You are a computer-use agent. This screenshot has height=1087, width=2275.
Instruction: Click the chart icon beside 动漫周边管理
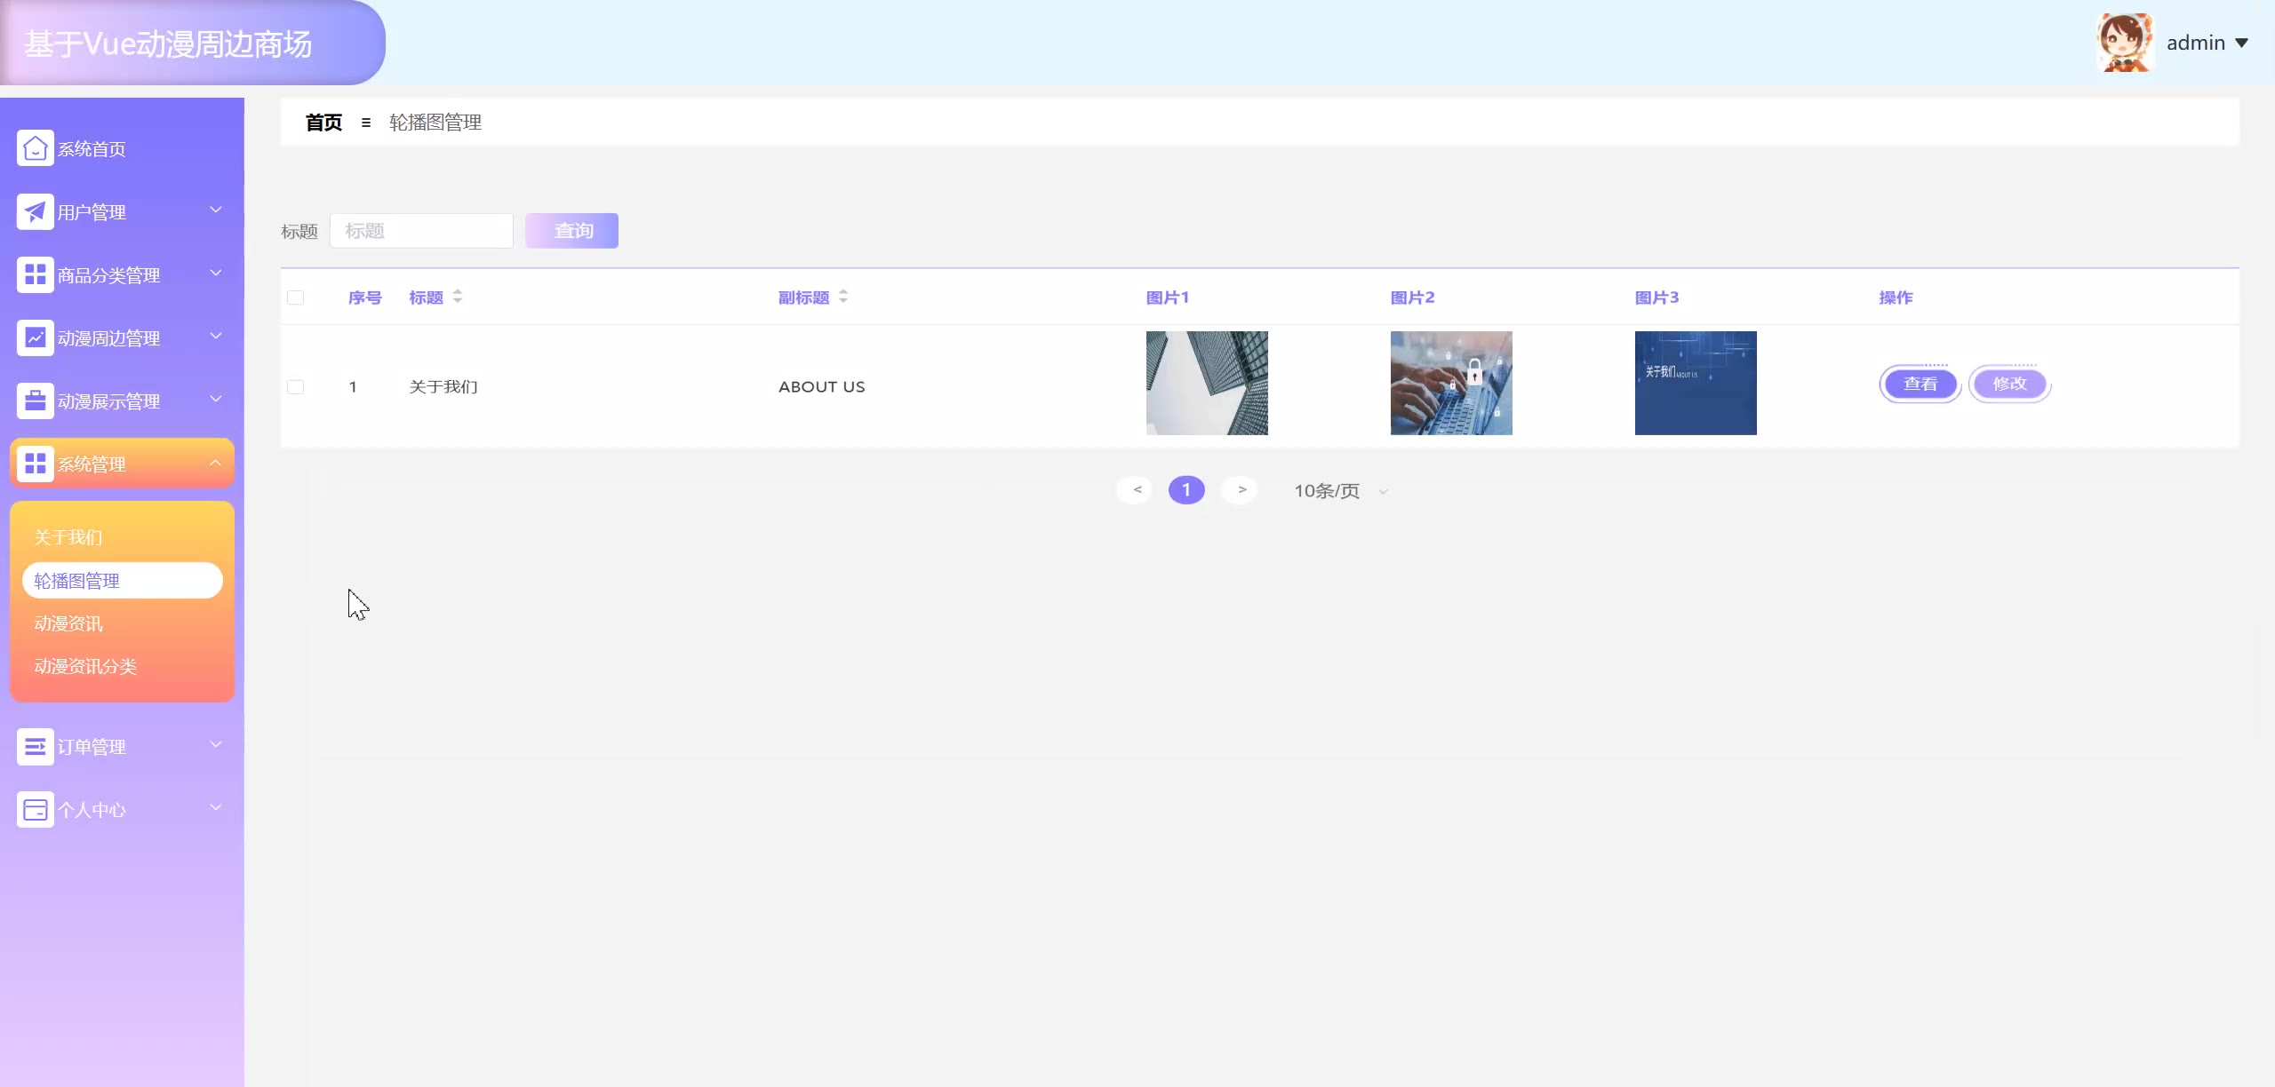[x=35, y=337]
